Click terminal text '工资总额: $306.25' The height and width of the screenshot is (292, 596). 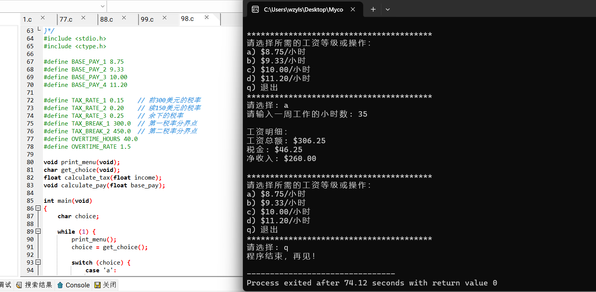[x=286, y=141]
